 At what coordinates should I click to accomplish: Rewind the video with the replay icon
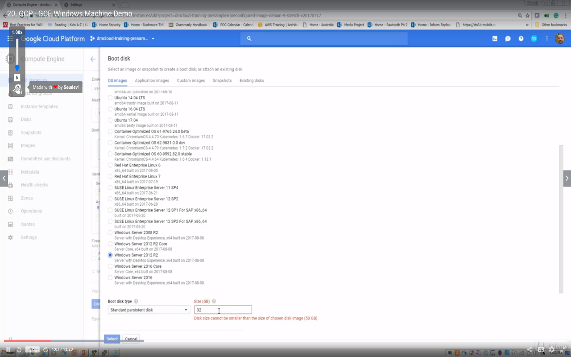click(19, 349)
